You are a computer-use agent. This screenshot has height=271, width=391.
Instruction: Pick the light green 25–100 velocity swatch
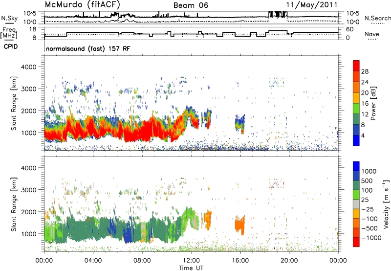(x=356, y=195)
